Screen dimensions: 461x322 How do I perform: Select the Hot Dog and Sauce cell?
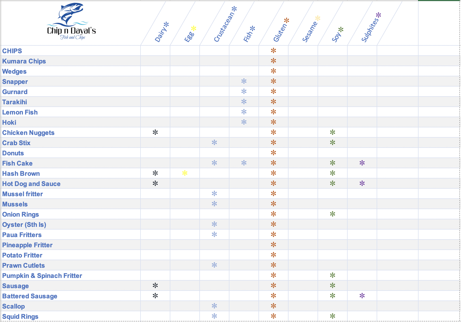tap(31, 184)
